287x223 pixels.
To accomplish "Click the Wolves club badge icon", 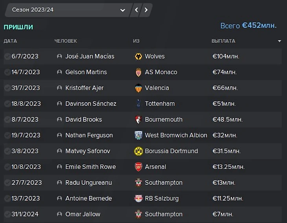I will [x=138, y=57].
